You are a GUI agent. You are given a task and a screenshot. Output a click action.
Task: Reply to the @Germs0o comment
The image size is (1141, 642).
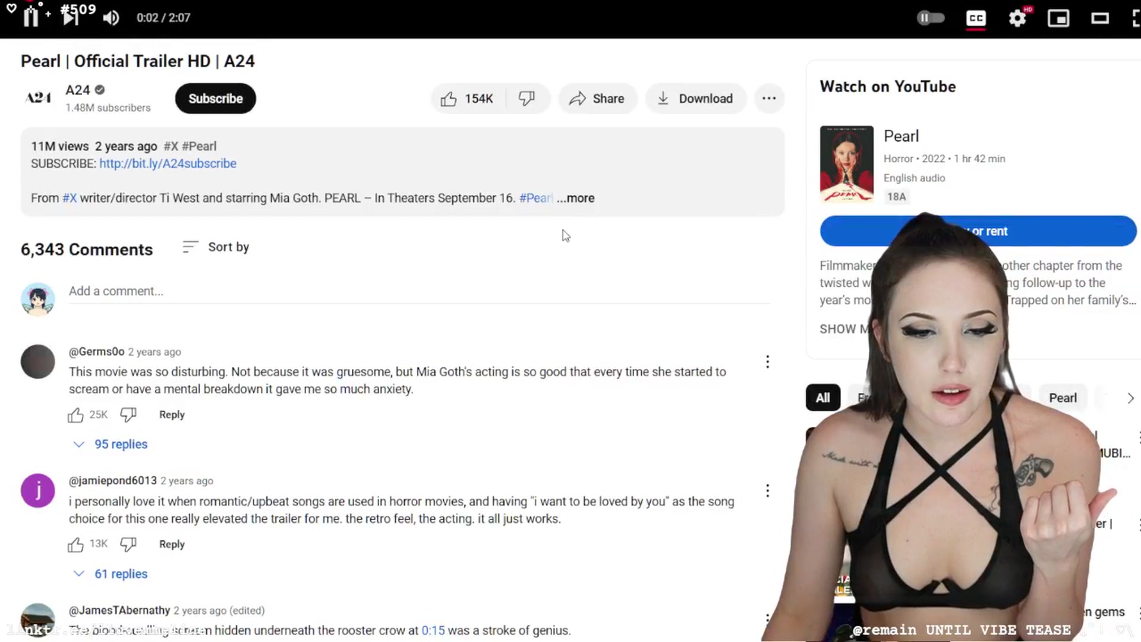(172, 415)
